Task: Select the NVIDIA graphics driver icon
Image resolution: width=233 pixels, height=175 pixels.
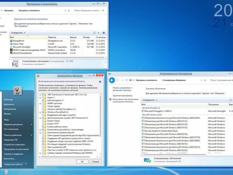Action: pyautogui.click(x=11, y=50)
